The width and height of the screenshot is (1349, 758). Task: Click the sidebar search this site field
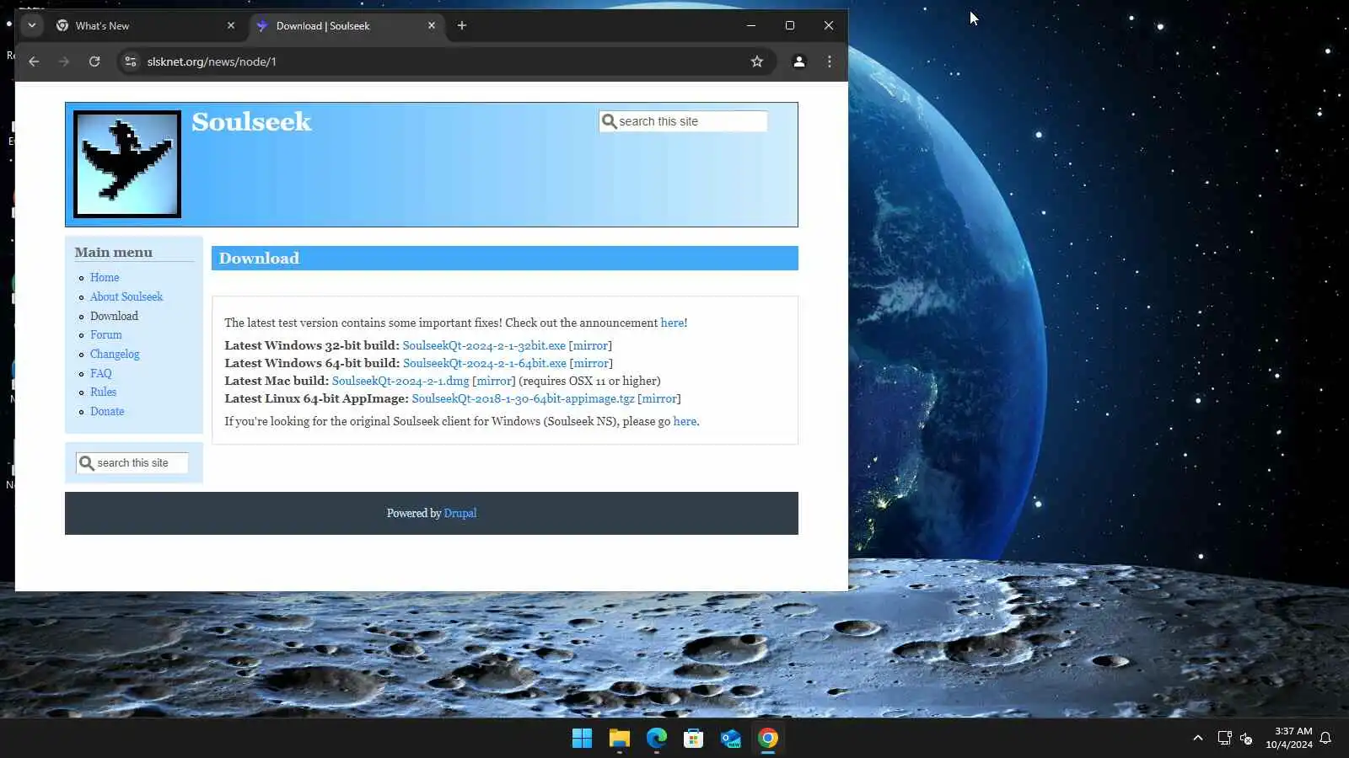coord(132,463)
